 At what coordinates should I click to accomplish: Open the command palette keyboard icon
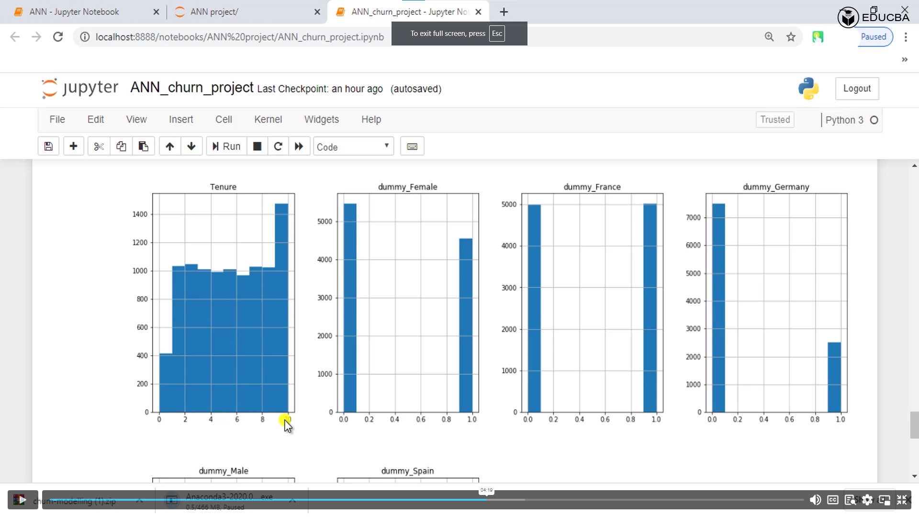pos(412,146)
